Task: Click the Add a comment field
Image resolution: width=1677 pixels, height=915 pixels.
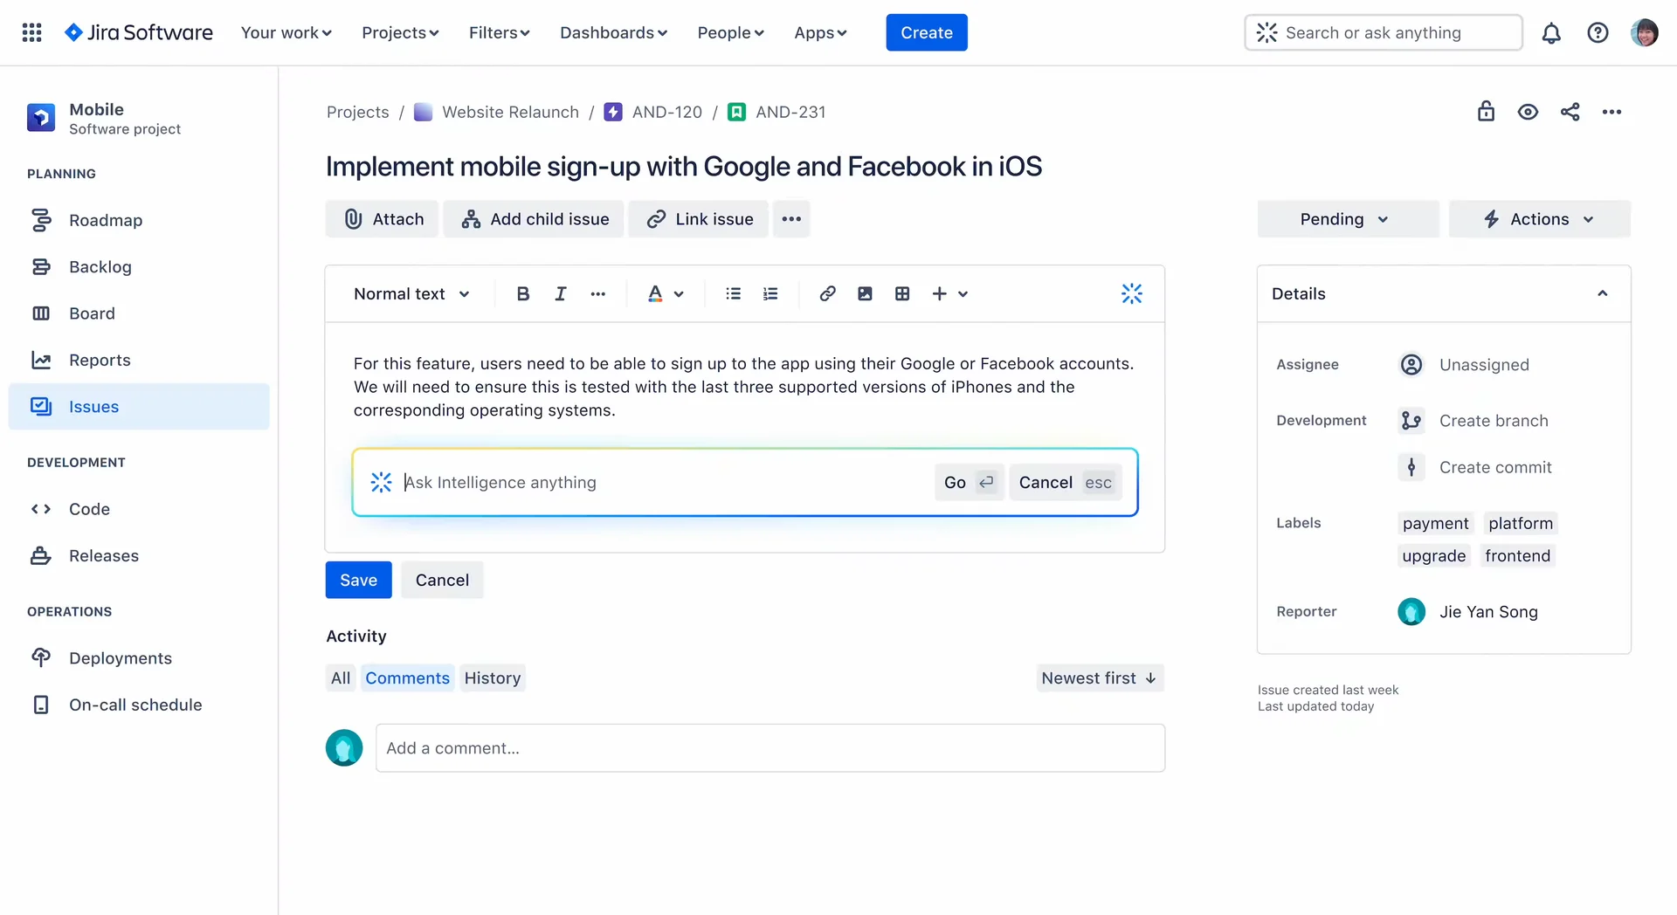Action: coord(769,748)
